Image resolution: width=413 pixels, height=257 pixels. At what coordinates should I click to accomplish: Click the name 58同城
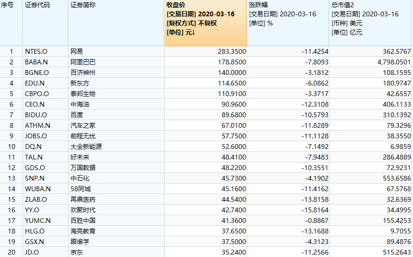pos(81,189)
